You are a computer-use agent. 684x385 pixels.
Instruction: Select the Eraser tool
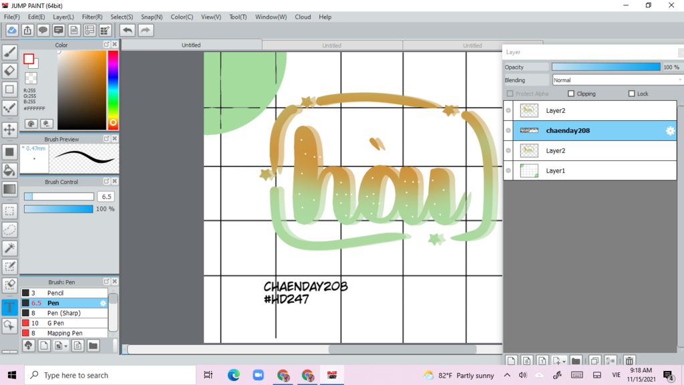point(9,71)
